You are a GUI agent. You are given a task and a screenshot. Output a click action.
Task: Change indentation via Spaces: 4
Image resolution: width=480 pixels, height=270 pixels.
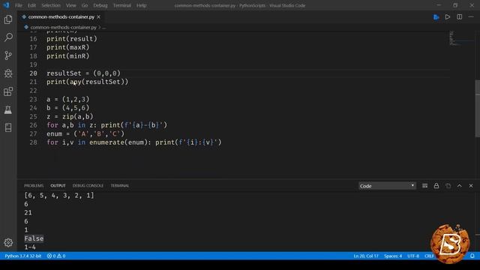click(393, 256)
